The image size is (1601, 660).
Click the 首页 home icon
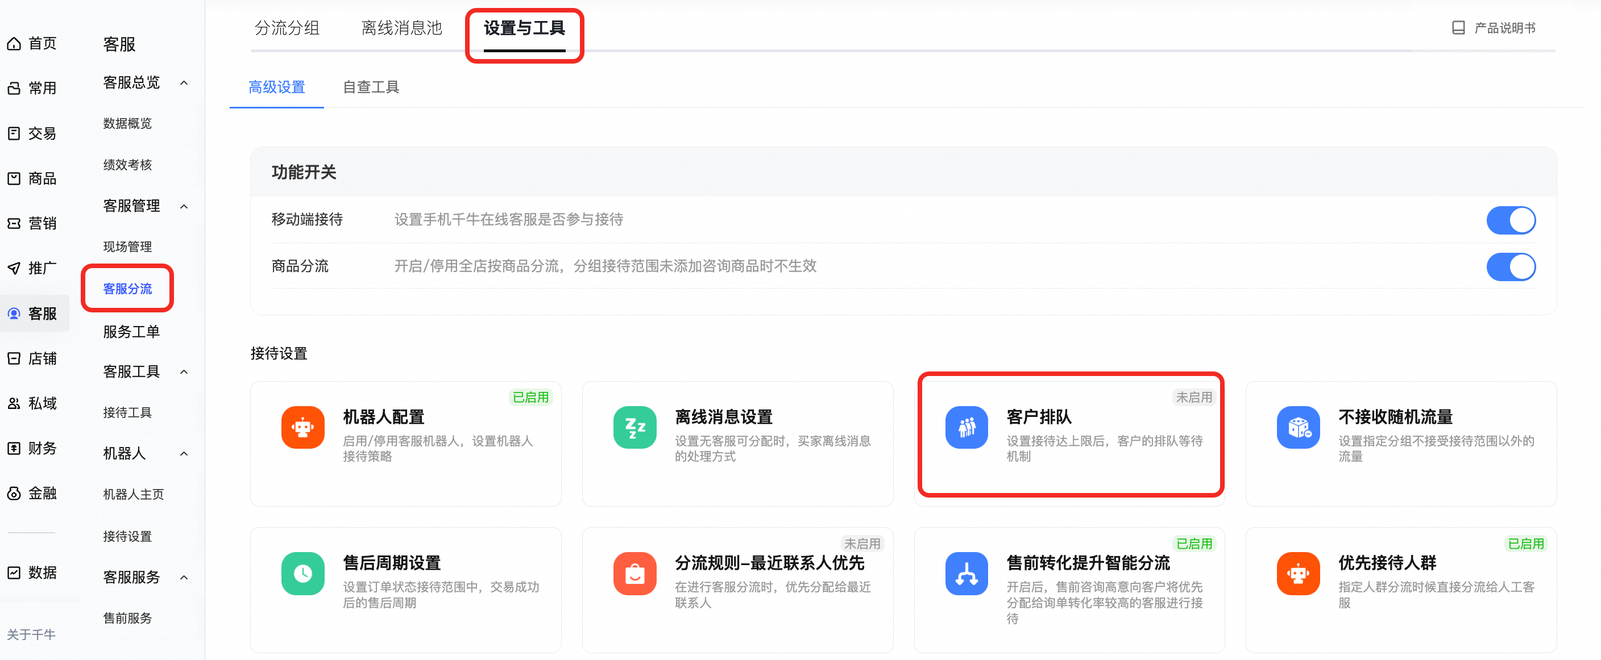coord(14,44)
